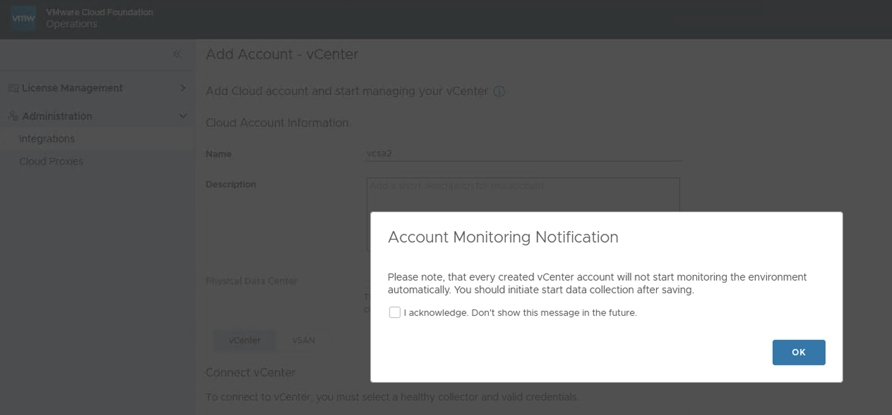The width and height of the screenshot is (892, 415).
Task: Click the Name field containing vcsa2
Action: (x=523, y=154)
